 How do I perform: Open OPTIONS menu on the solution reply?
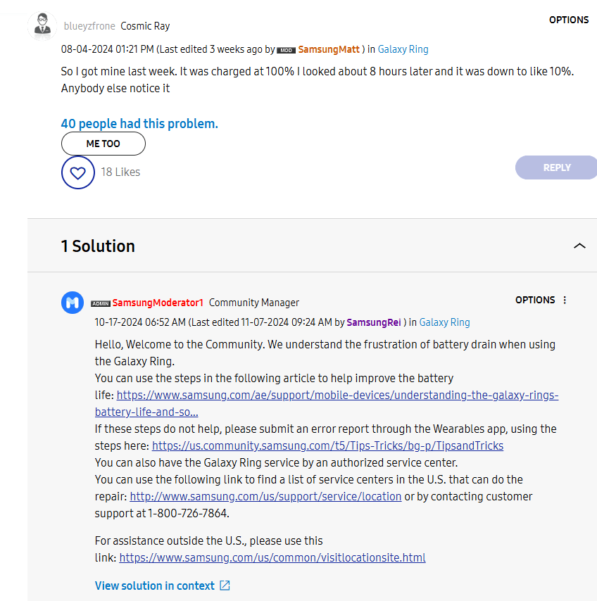[535, 300]
